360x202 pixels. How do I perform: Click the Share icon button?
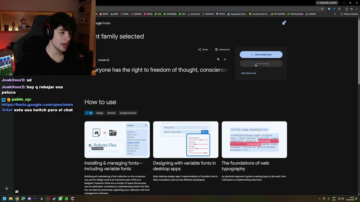(203, 49)
